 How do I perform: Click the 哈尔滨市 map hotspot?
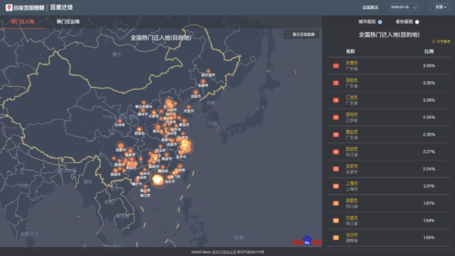pyautogui.click(x=208, y=71)
